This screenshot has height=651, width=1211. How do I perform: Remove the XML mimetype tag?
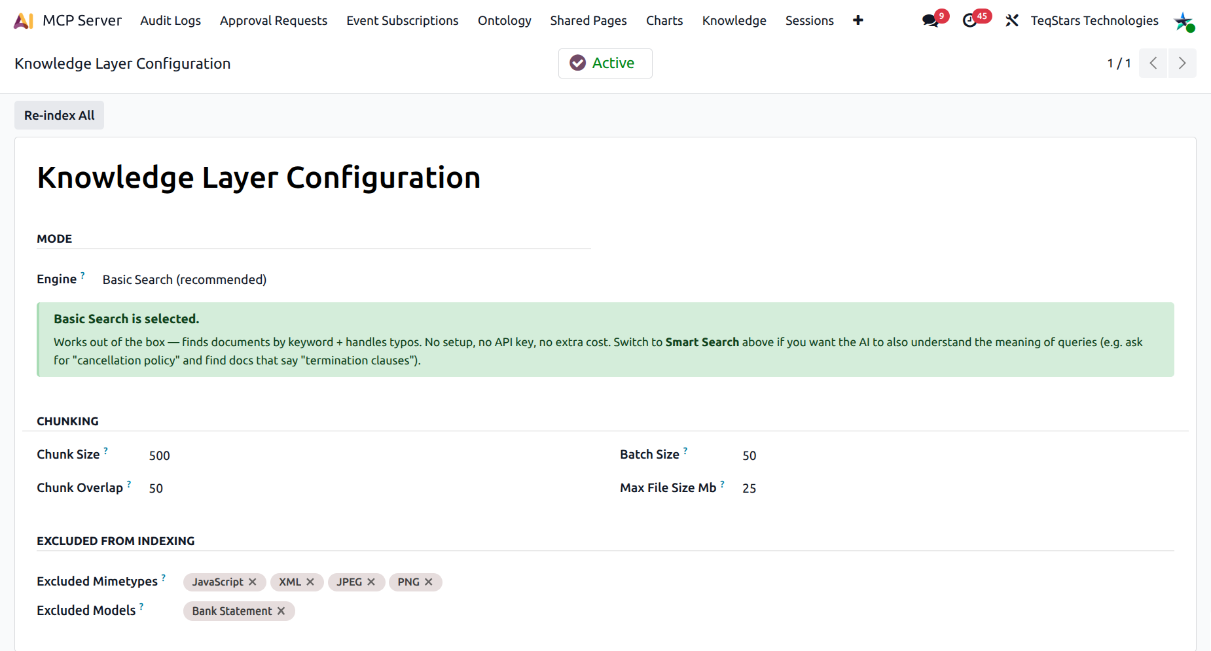(310, 582)
